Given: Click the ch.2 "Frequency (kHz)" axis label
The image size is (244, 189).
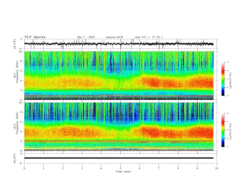Looking at the screenshot, I should [17, 123].
